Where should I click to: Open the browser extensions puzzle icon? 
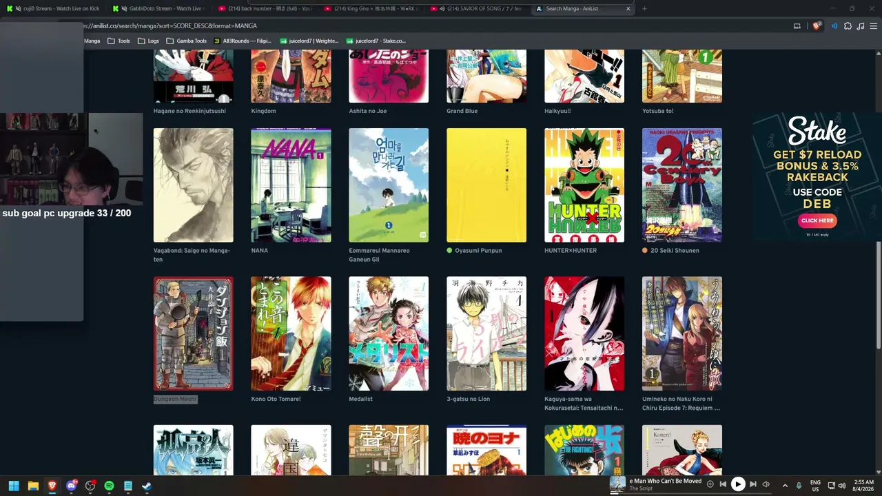tap(848, 26)
